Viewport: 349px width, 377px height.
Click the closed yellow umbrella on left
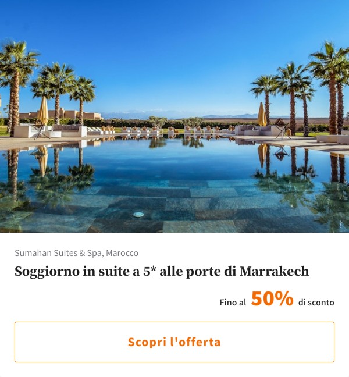(43, 111)
